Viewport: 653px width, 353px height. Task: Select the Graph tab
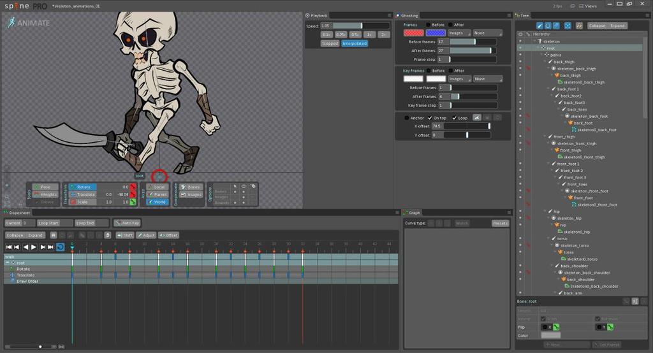pos(412,212)
